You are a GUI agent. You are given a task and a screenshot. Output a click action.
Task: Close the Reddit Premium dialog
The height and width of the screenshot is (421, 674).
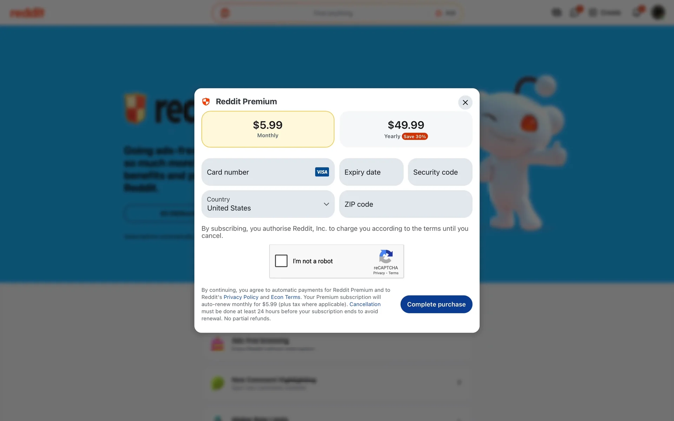(x=465, y=102)
